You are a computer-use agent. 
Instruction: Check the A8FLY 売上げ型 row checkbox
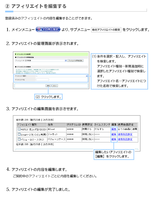click(19, 129)
